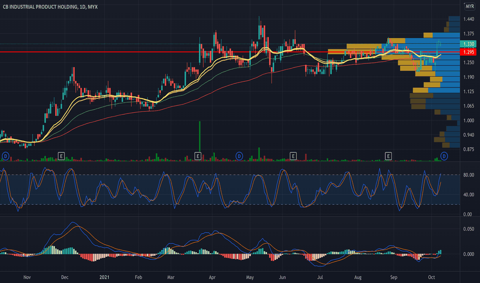Click the 0.940 price axis label
Image resolution: width=480 pixels, height=283 pixels.
coord(469,135)
